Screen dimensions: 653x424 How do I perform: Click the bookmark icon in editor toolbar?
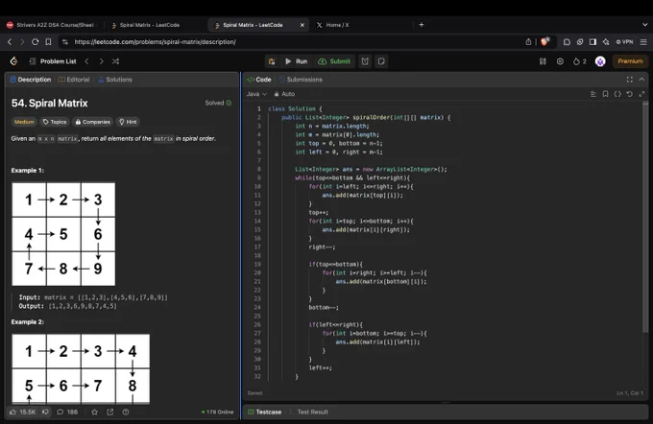[606, 94]
